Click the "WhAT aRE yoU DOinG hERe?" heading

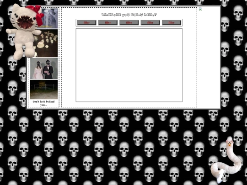tap(129, 15)
